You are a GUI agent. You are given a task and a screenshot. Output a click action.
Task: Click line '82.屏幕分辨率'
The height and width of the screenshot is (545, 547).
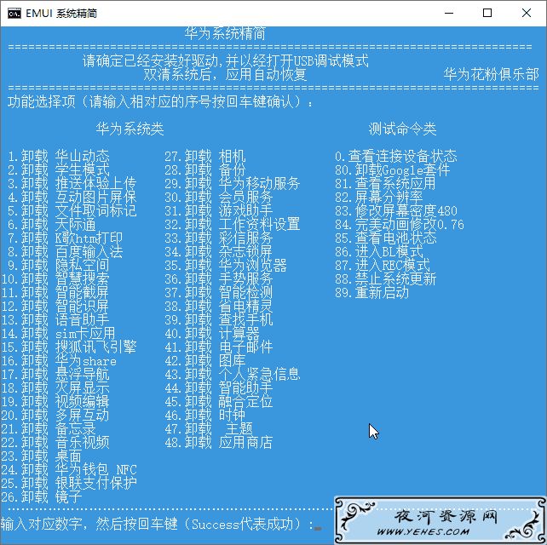tap(379, 197)
